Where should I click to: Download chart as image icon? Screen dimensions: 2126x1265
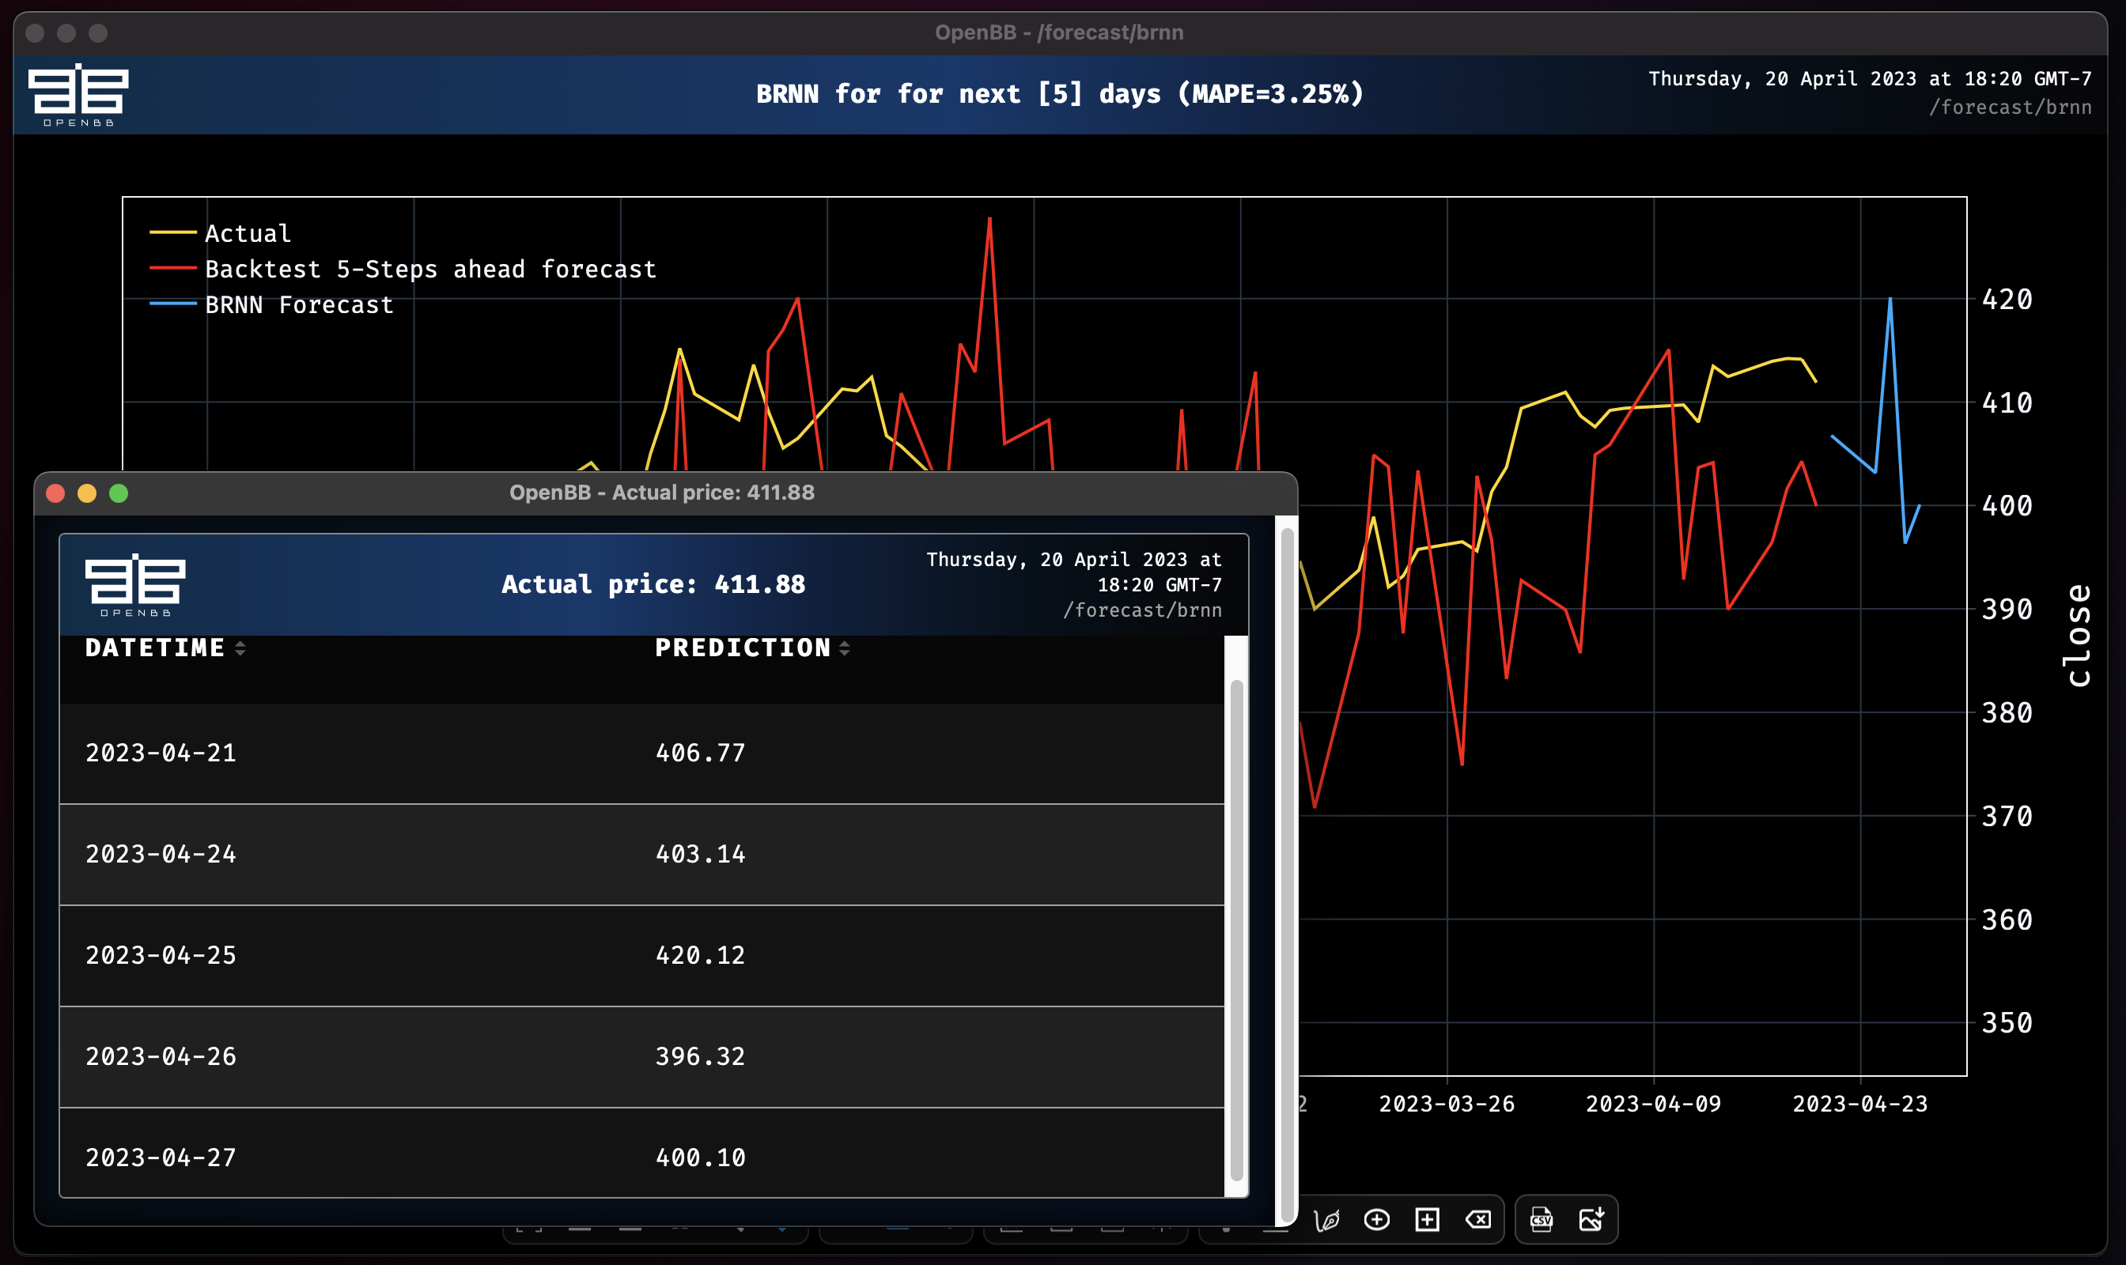[1591, 1220]
